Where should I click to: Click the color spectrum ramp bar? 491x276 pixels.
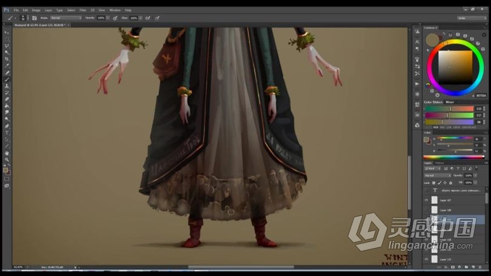point(454,157)
